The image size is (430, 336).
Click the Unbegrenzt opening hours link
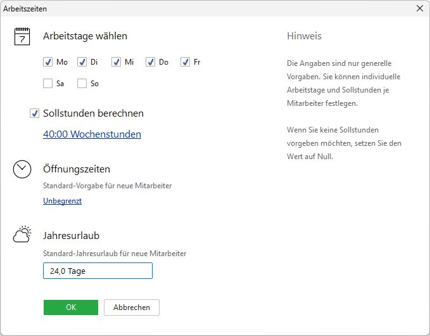pos(62,201)
